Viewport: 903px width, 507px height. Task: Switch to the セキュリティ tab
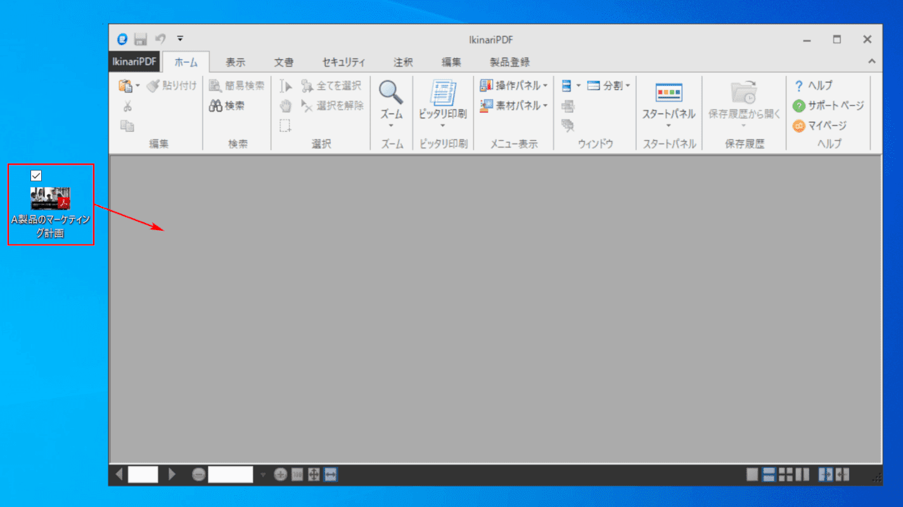[x=343, y=62]
